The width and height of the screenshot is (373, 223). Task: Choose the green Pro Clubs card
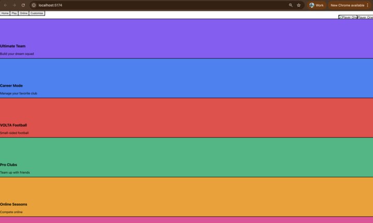click(187, 157)
